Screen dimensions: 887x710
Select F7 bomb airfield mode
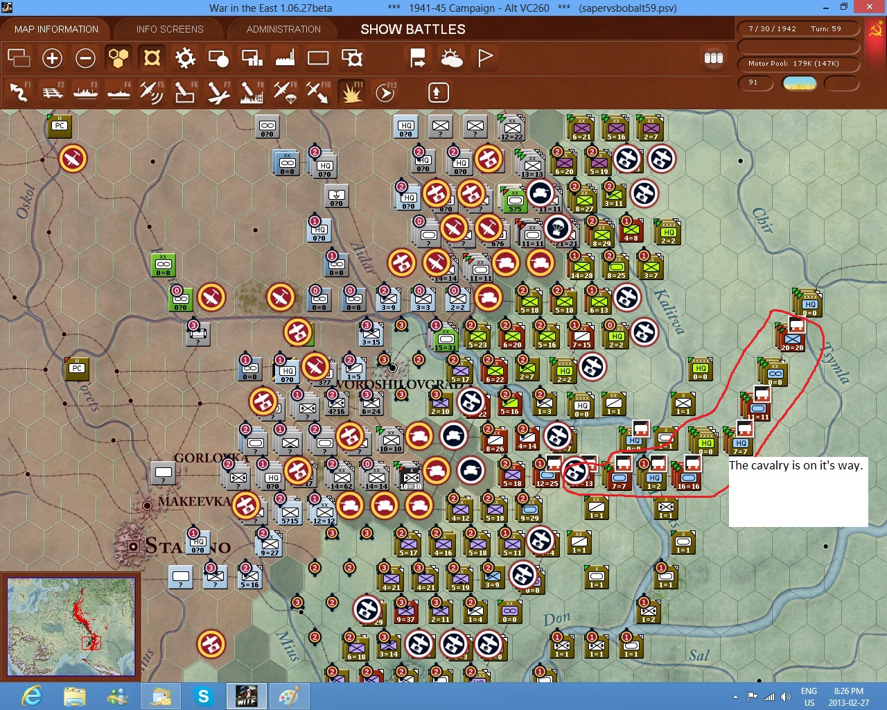click(218, 92)
